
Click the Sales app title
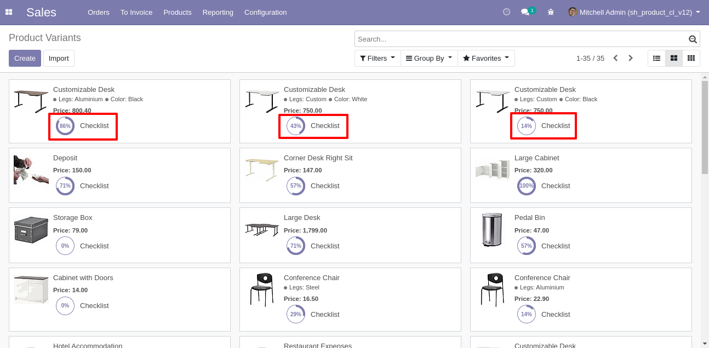pyautogui.click(x=41, y=12)
